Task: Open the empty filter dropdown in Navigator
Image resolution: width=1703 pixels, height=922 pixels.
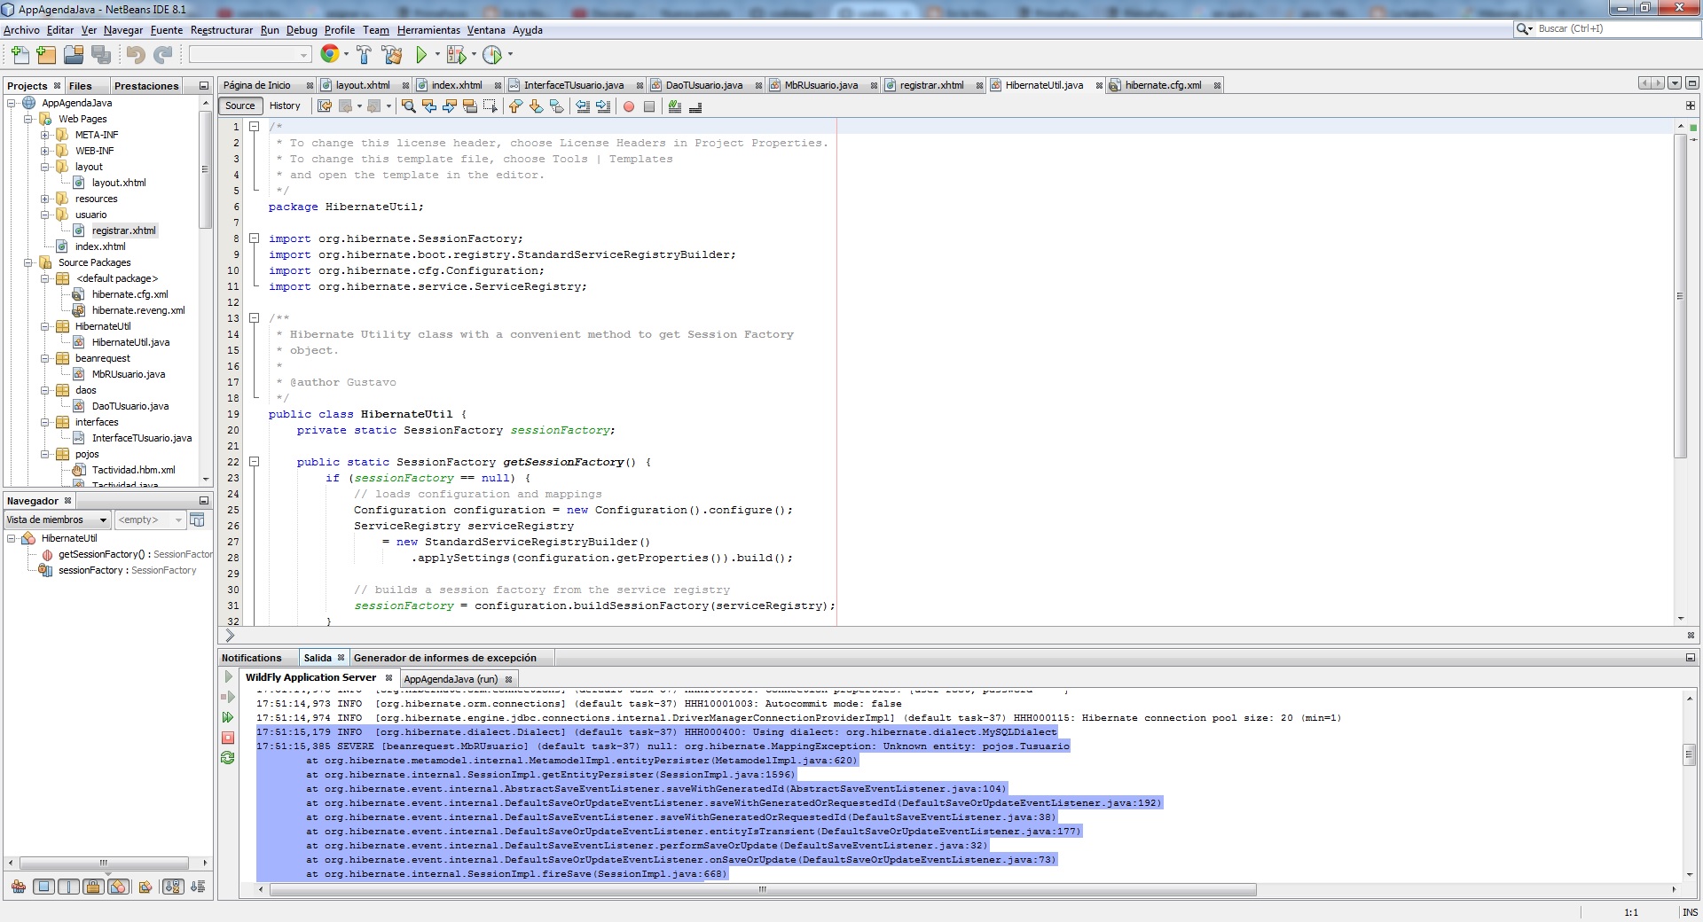Action: (150, 520)
